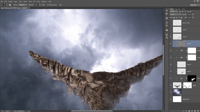Lock layer position
Image resolution: width=200 pixels, height=112 pixels.
(179, 17)
